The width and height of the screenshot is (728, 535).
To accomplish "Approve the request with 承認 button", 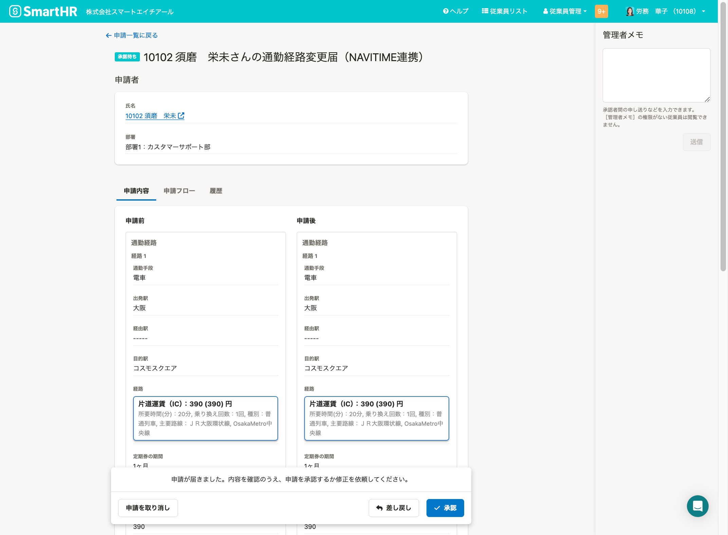I will (445, 508).
